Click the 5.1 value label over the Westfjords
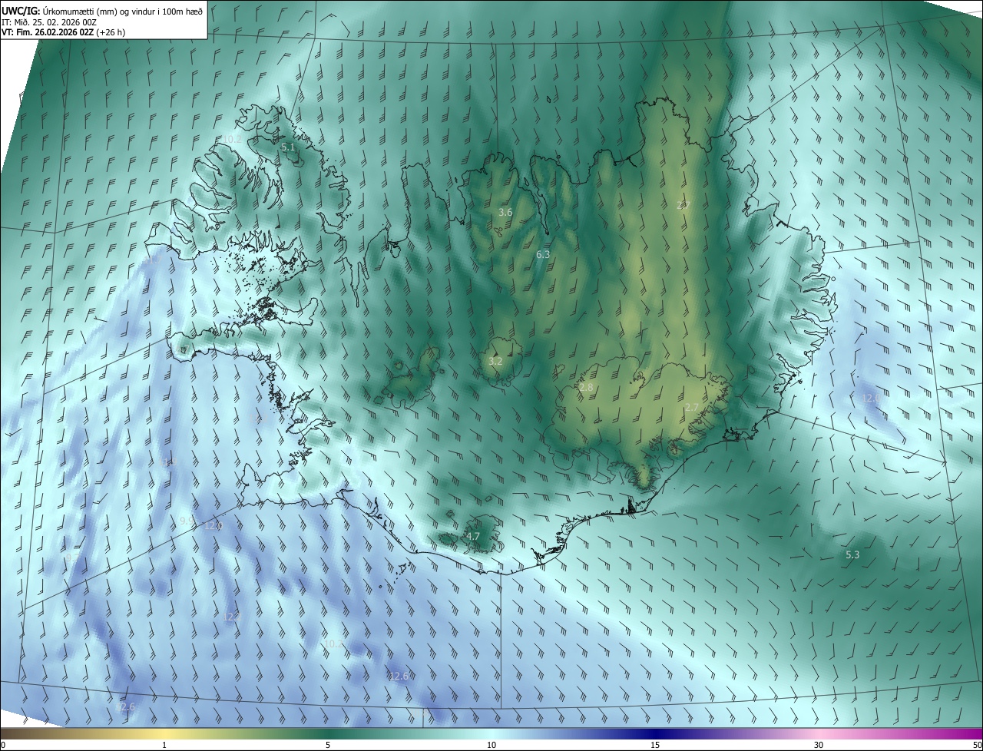The height and width of the screenshot is (751, 983). click(x=288, y=147)
